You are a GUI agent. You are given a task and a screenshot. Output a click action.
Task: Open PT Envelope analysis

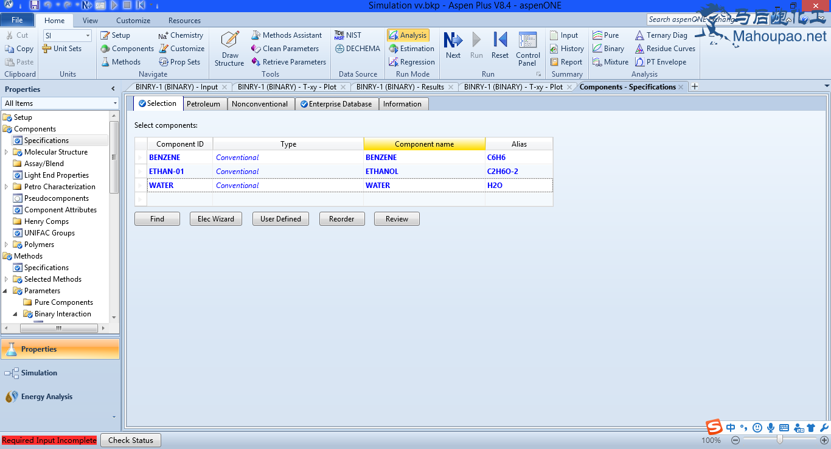point(660,62)
